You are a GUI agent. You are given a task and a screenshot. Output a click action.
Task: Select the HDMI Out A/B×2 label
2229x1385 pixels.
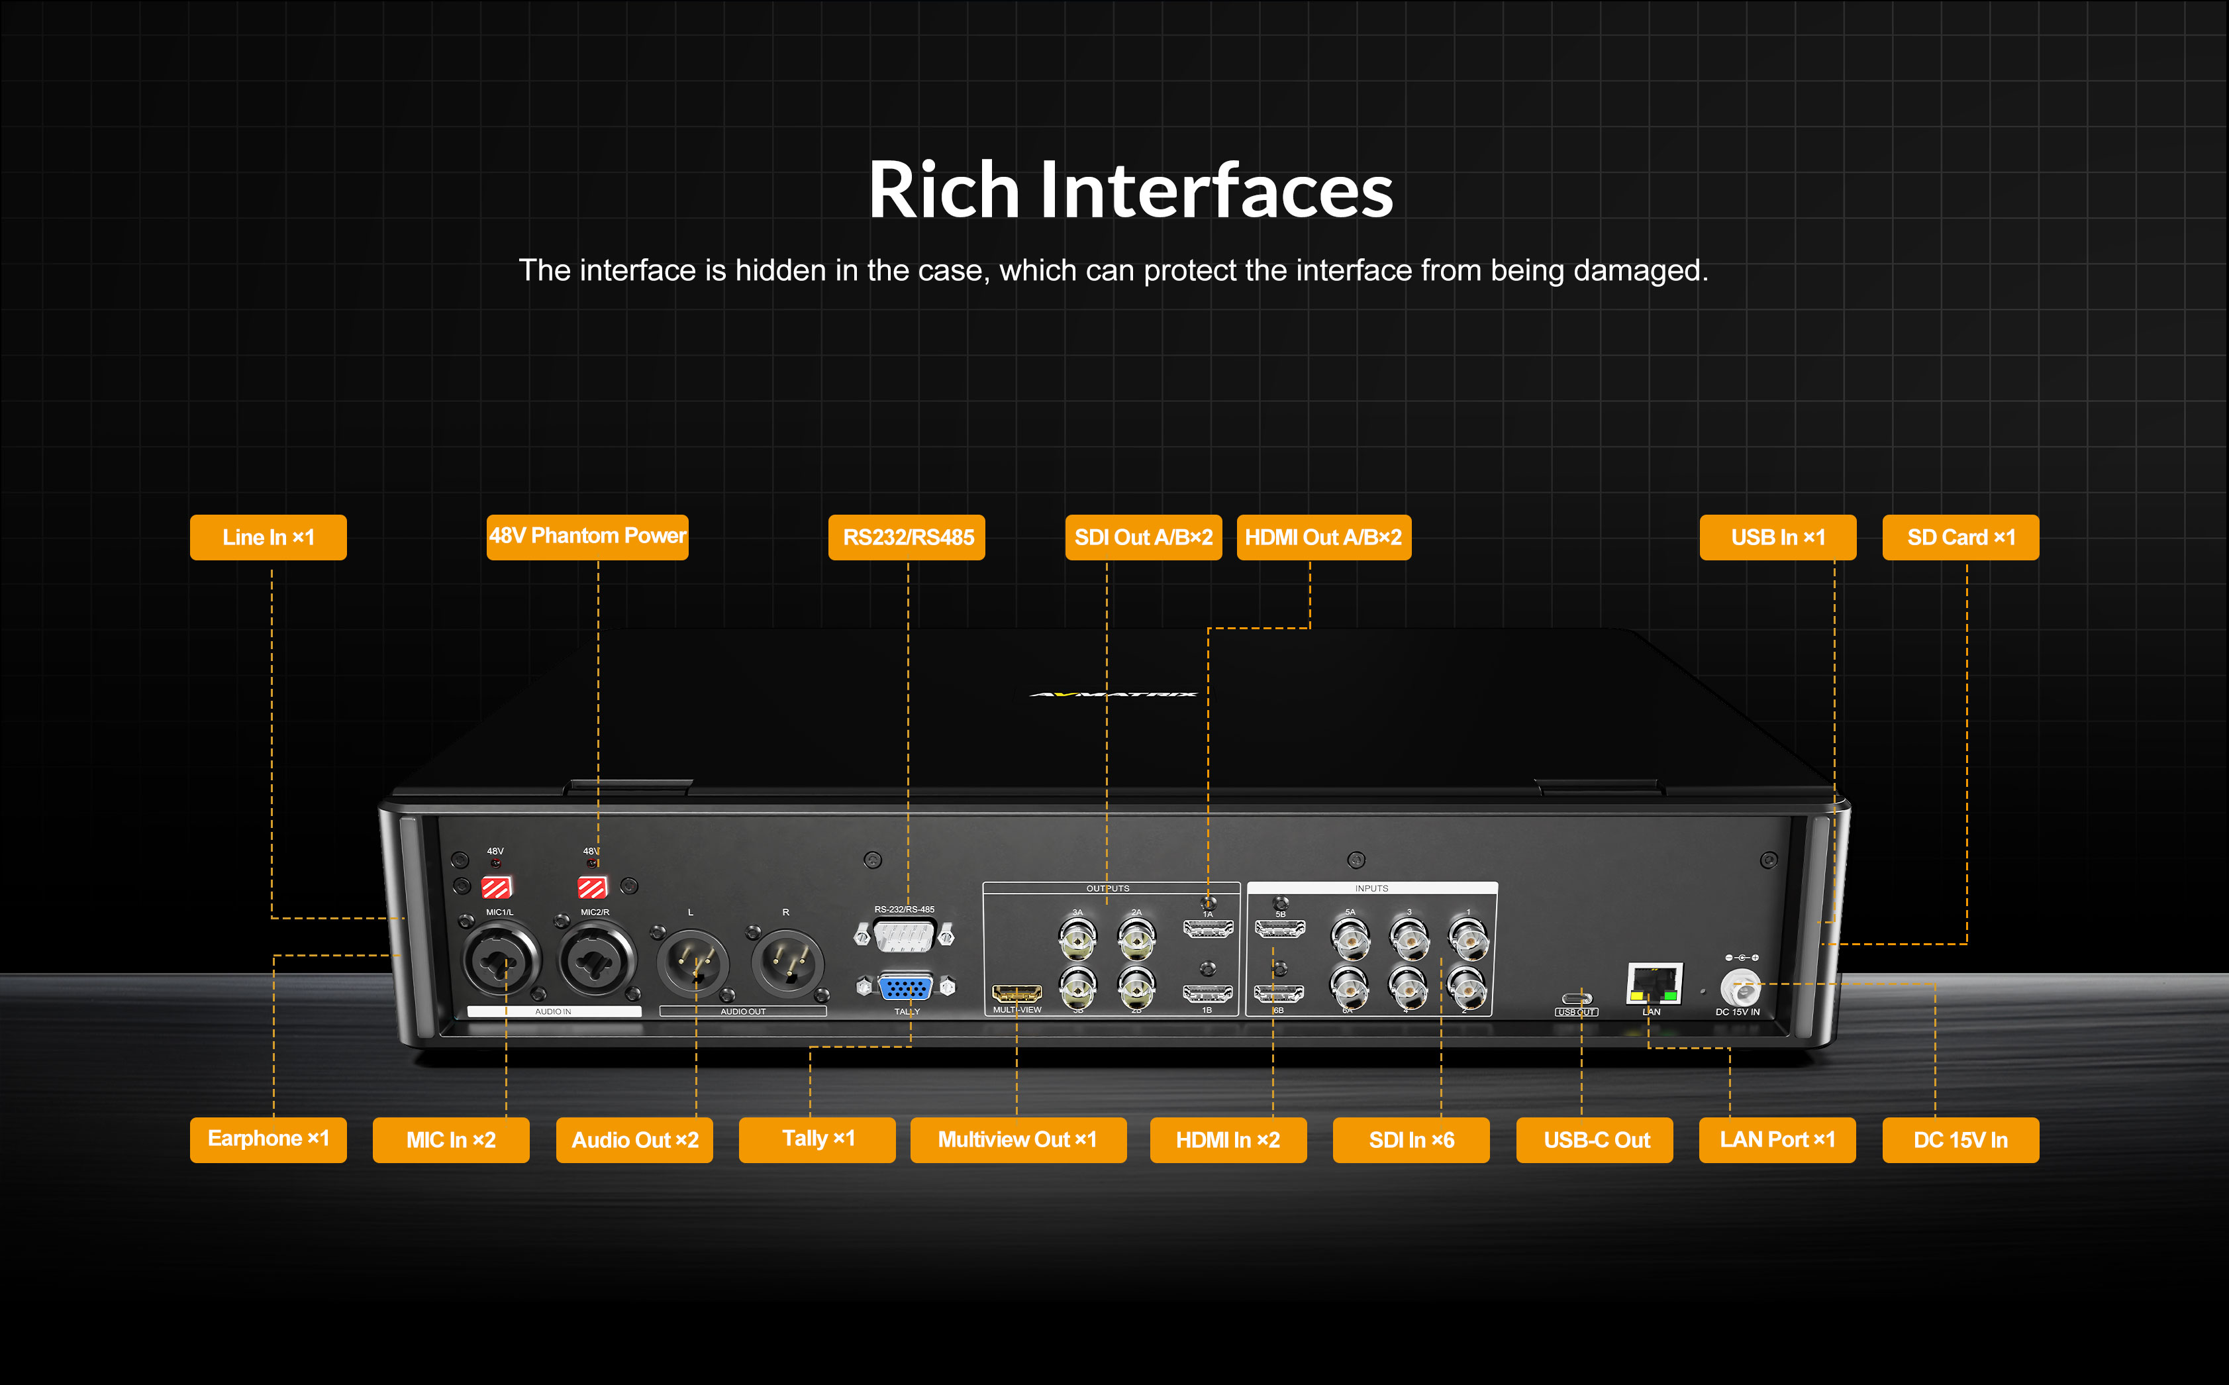pyautogui.click(x=1323, y=538)
